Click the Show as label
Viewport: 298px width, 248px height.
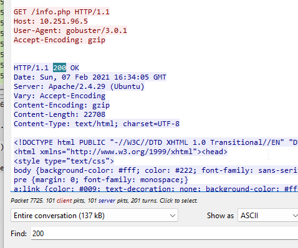220,216
